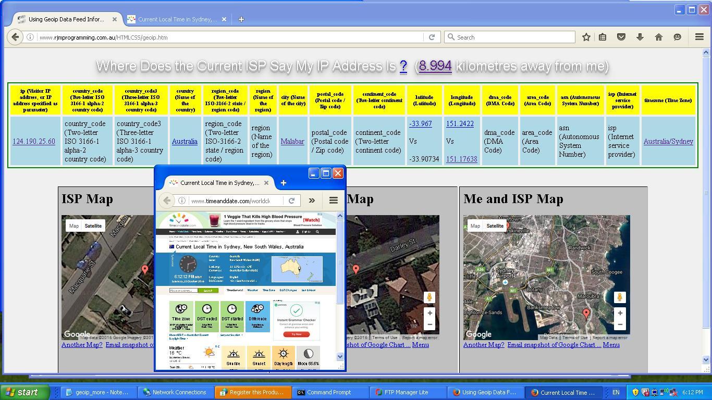712x400 pixels.
Task: Click the Difference tile
Action: pyautogui.click(x=257, y=317)
